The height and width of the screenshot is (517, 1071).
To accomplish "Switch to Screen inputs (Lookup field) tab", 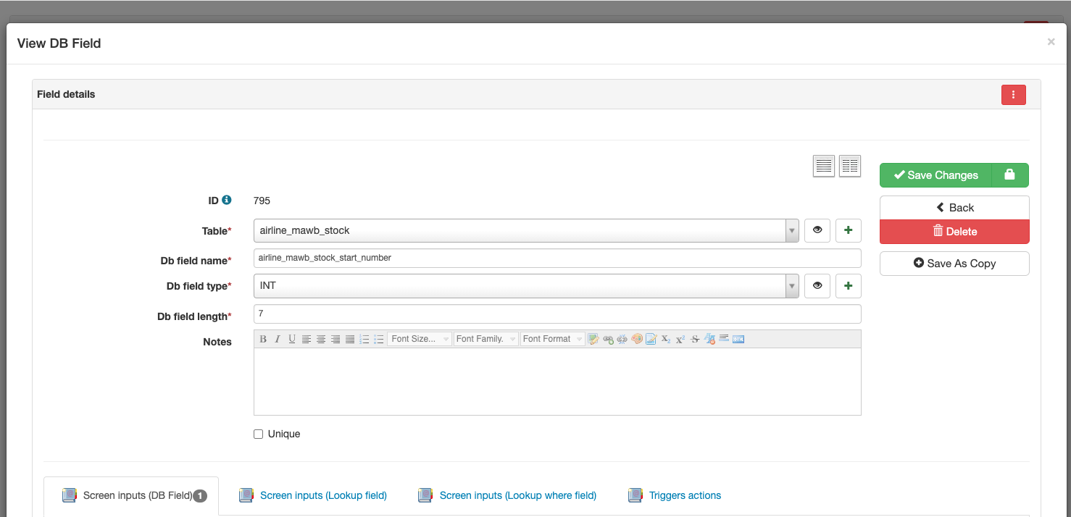I will (323, 496).
